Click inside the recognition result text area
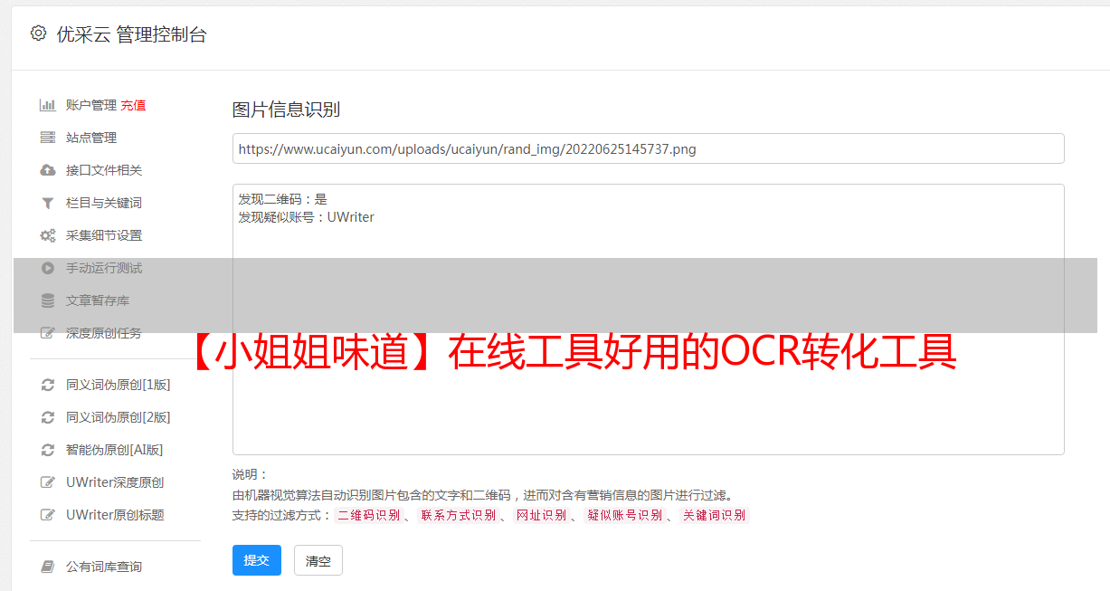The image size is (1110, 591). coord(648,319)
